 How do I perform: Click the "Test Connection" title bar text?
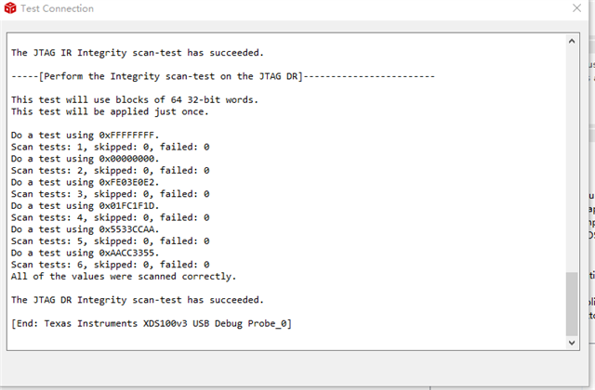pos(63,9)
